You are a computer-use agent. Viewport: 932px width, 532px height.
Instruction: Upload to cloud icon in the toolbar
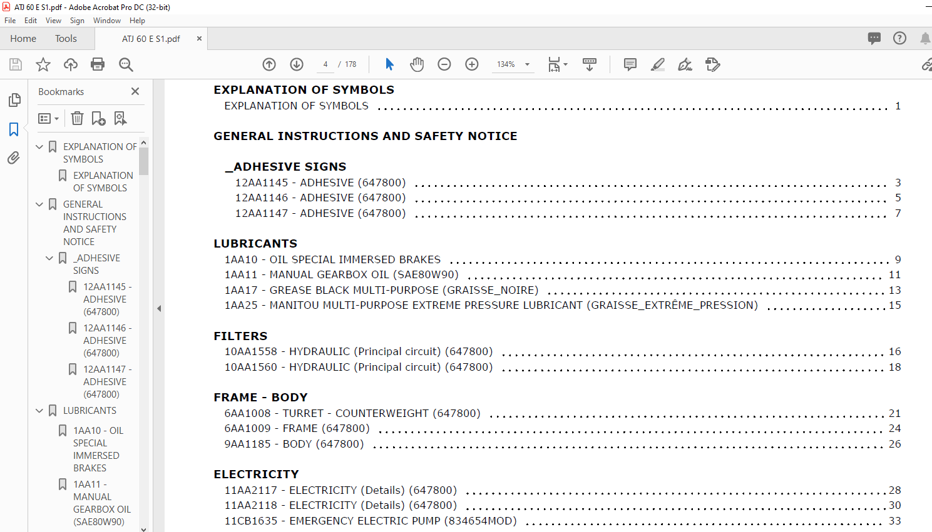tap(71, 64)
